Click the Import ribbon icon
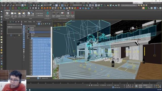 [x=29, y=14]
